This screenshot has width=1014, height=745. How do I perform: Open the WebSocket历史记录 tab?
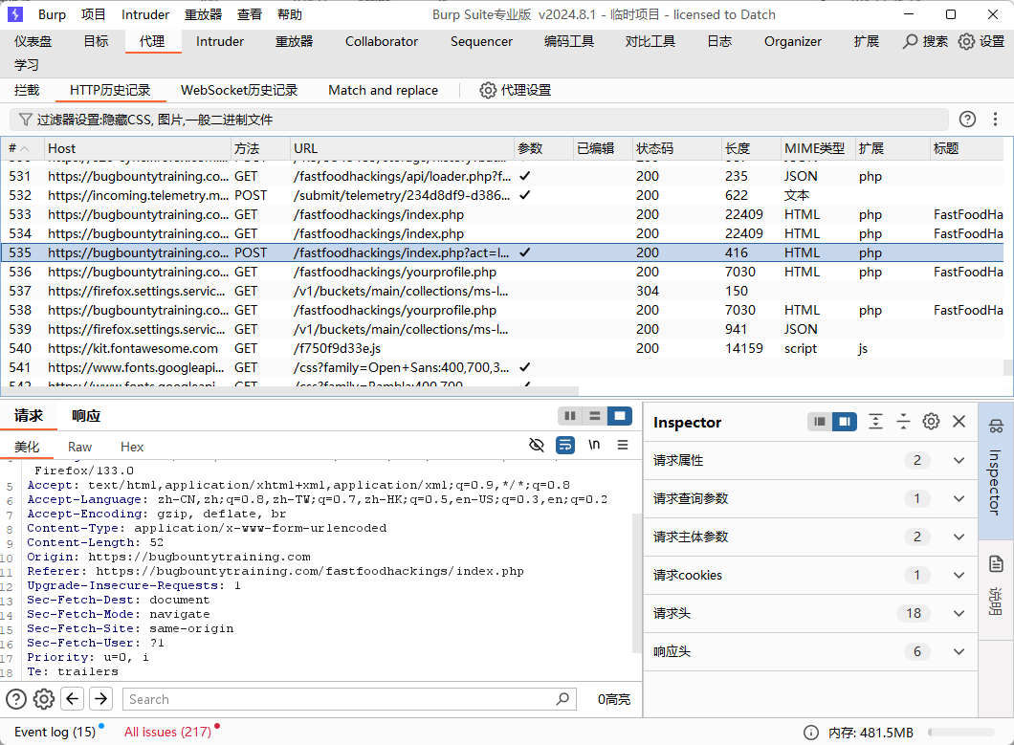[x=239, y=90]
